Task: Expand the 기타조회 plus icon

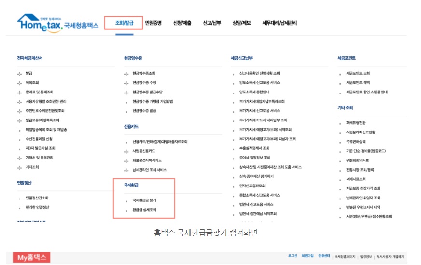Action: [x=20, y=168]
